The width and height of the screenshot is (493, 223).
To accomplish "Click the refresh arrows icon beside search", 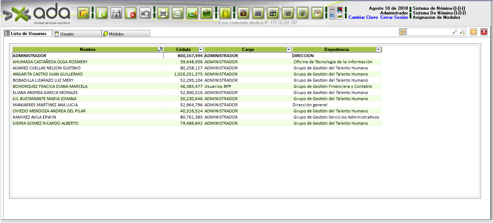I will [402, 32].
